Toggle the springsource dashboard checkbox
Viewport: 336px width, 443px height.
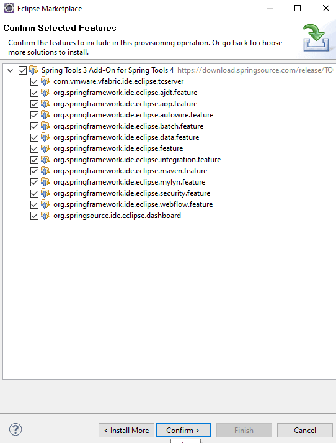pos(34,216)
